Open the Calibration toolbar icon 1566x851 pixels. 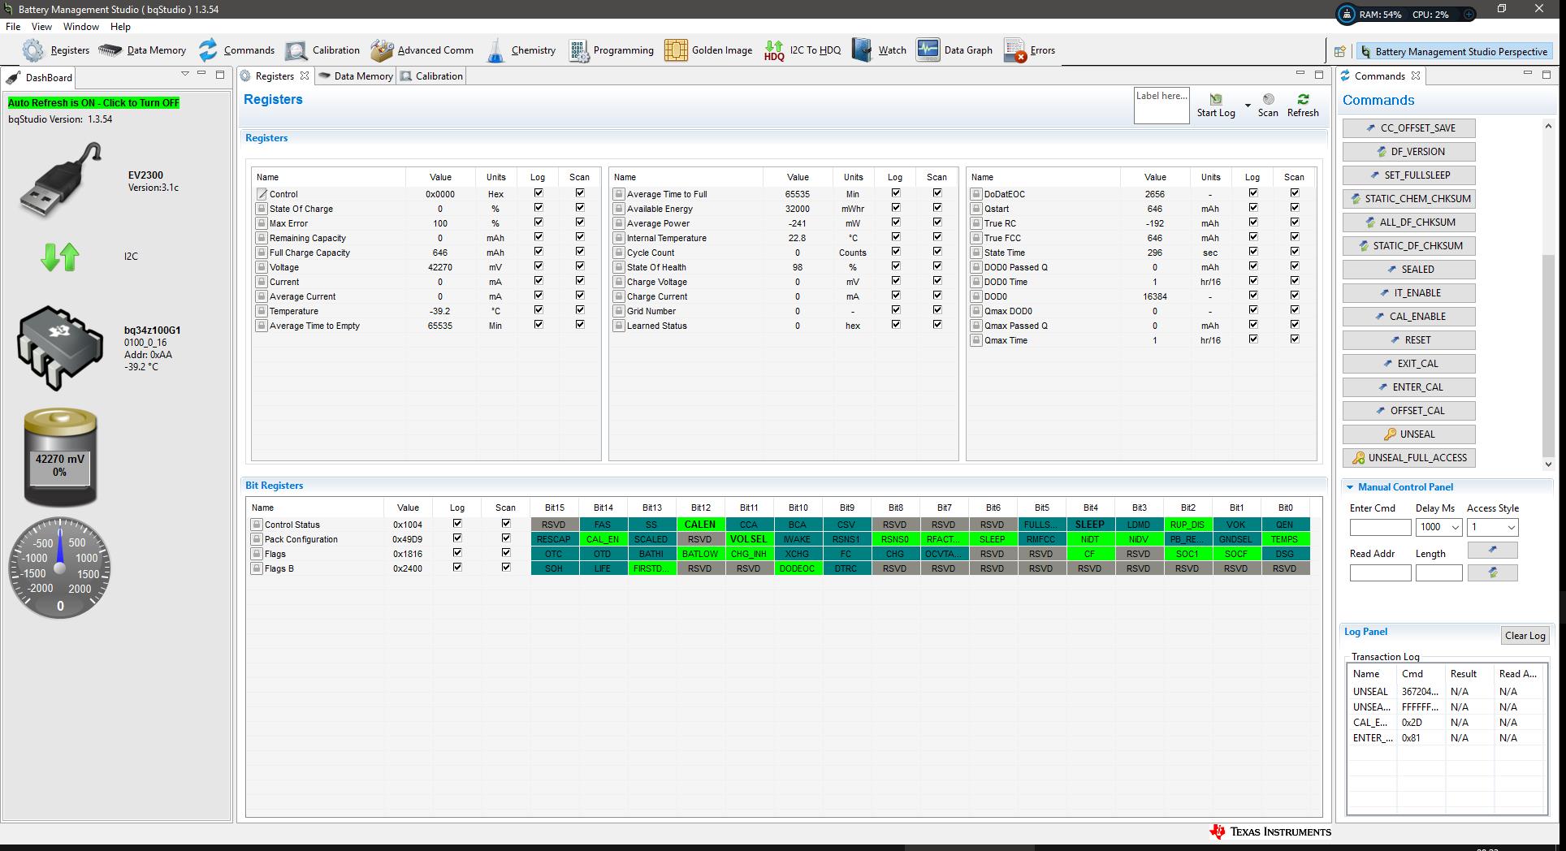click(296, 50)
